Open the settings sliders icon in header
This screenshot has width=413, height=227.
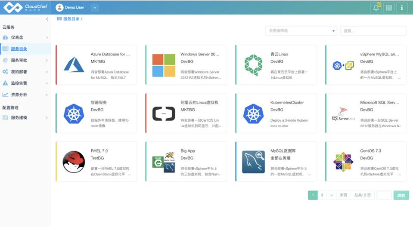pos(389,8)
